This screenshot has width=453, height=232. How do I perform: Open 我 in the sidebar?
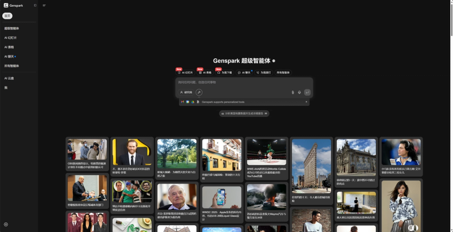[6, 88]
